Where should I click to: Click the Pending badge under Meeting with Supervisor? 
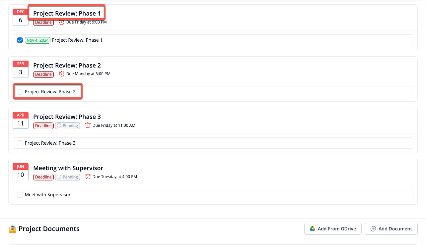point(67,177)
